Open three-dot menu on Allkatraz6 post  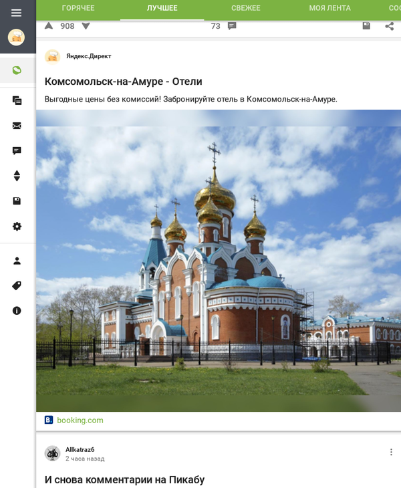pos(391,453)
